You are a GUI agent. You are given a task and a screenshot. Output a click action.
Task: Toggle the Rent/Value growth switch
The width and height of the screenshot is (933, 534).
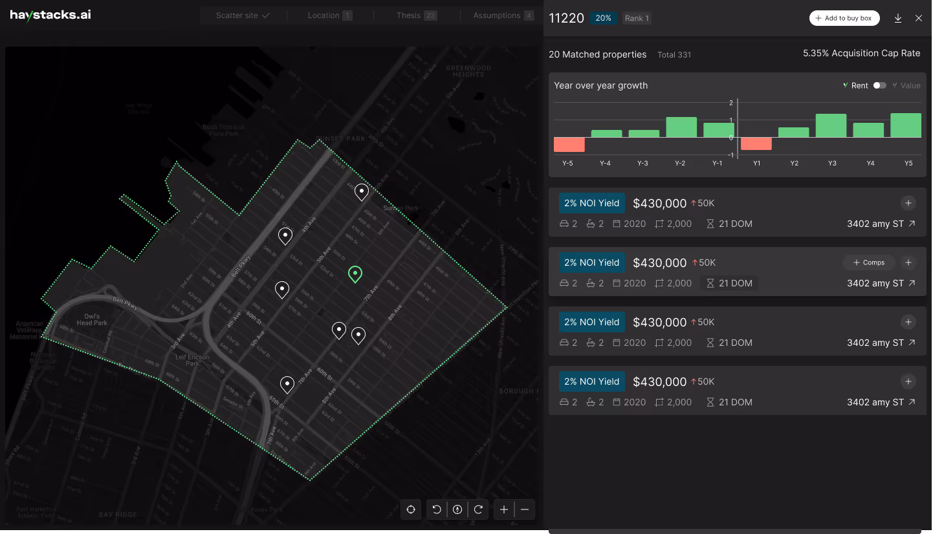coord(880,85)
